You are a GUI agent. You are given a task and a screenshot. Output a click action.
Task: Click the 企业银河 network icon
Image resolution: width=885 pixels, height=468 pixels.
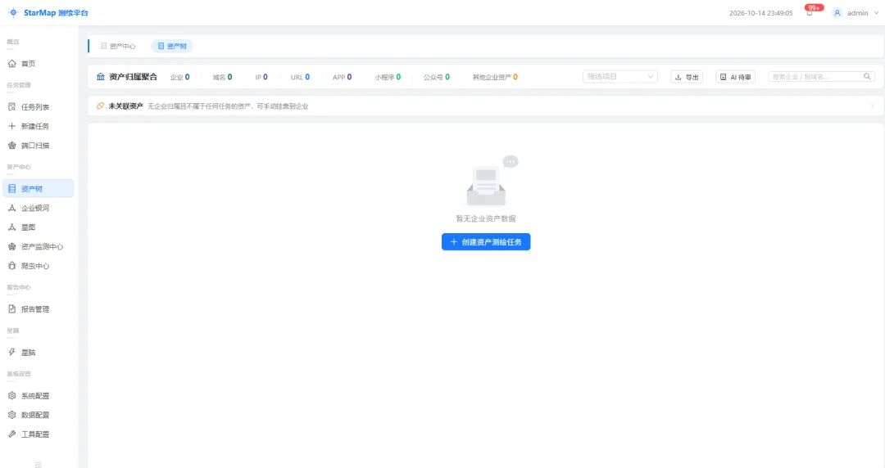click(x=11, y=208)
